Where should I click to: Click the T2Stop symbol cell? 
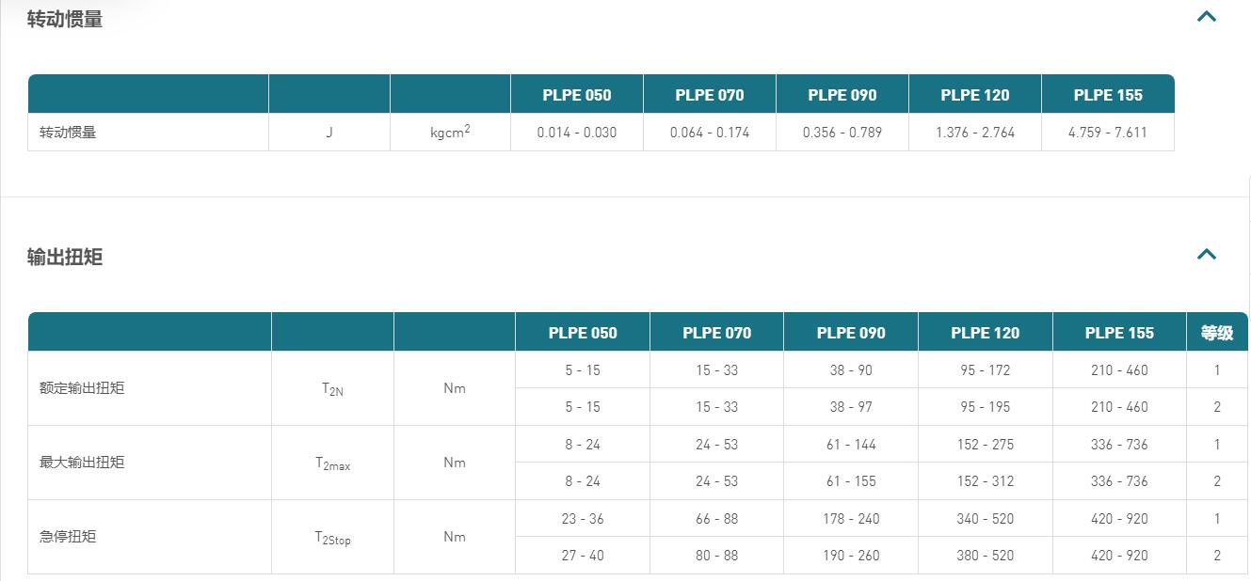pyautogui.click(x=332, y=537)
